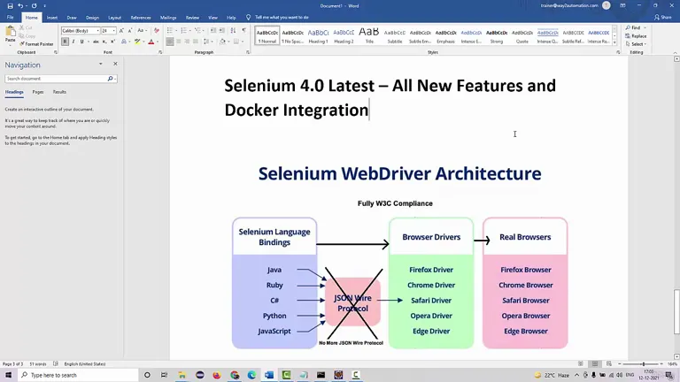The height and width of the screenshot is (382, 680).
Task: Click the Format Painter tool
Action: click(36, 44)
